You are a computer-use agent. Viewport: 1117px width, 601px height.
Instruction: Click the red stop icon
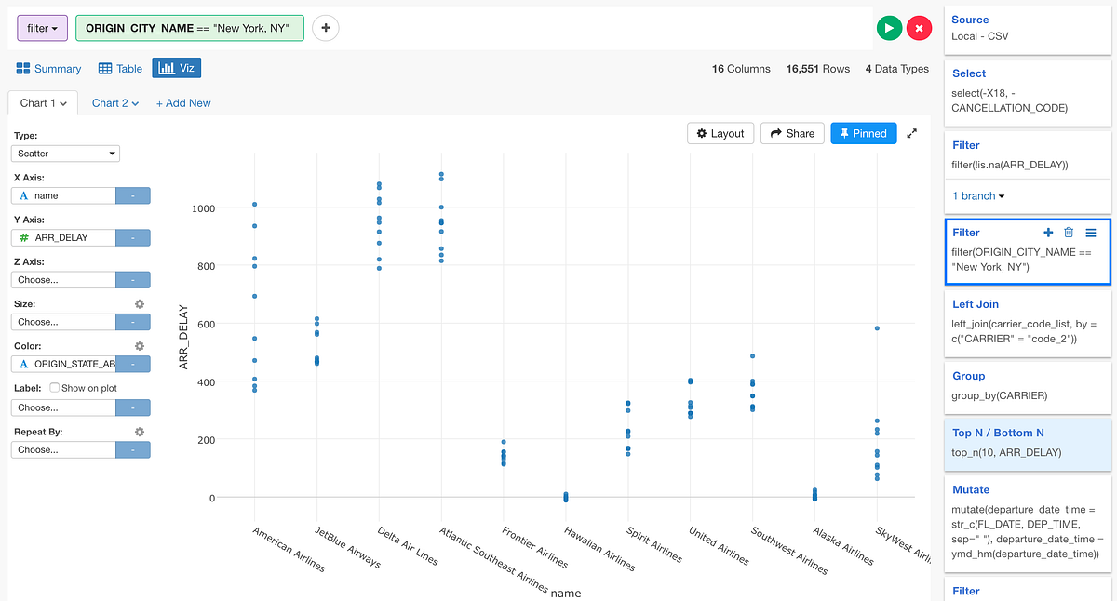(x=920, y=28)
